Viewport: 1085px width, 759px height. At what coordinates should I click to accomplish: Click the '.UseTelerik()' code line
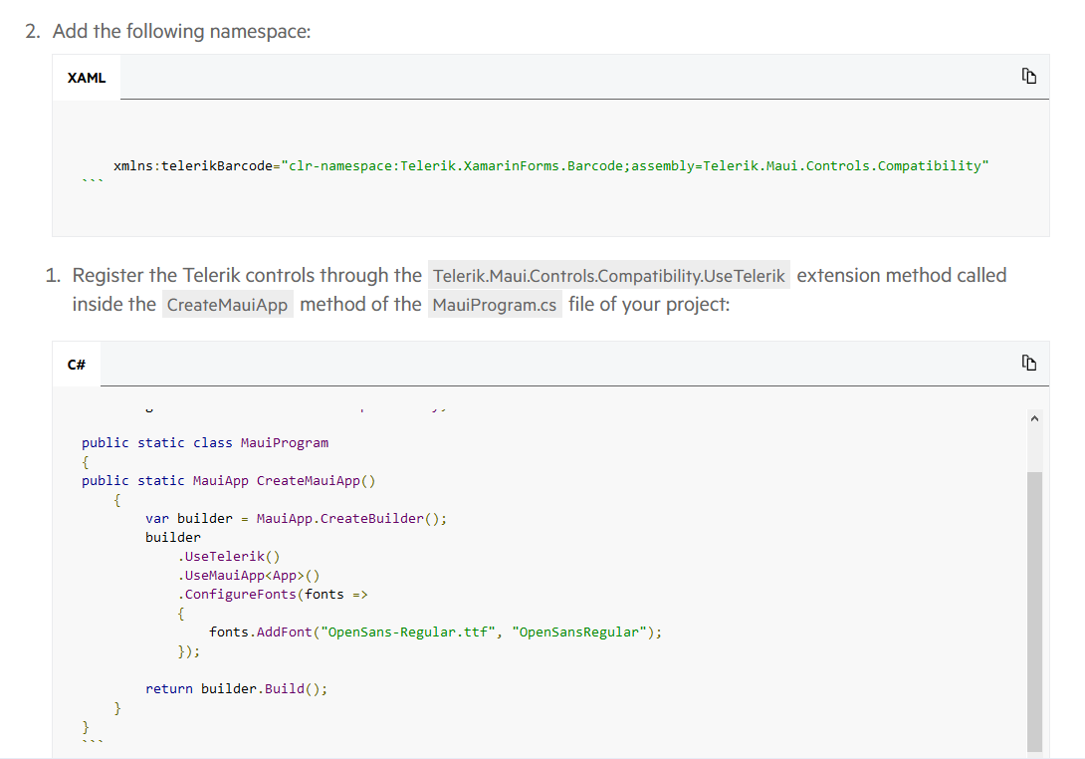229,556
